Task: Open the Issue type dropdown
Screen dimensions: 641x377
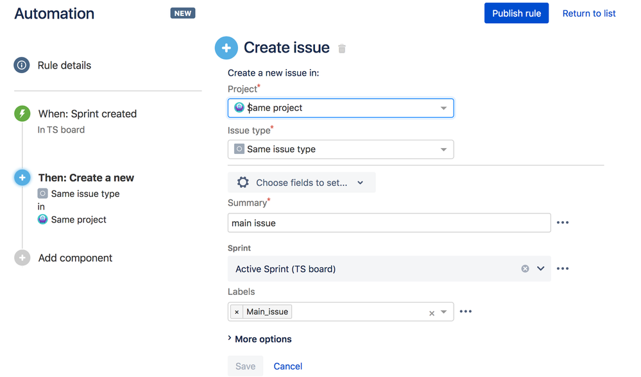Action: coord(443,149)
